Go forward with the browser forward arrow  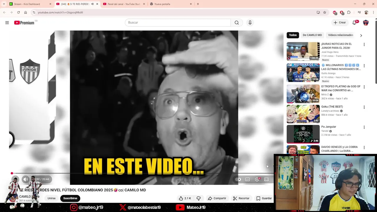click(11, 12)
